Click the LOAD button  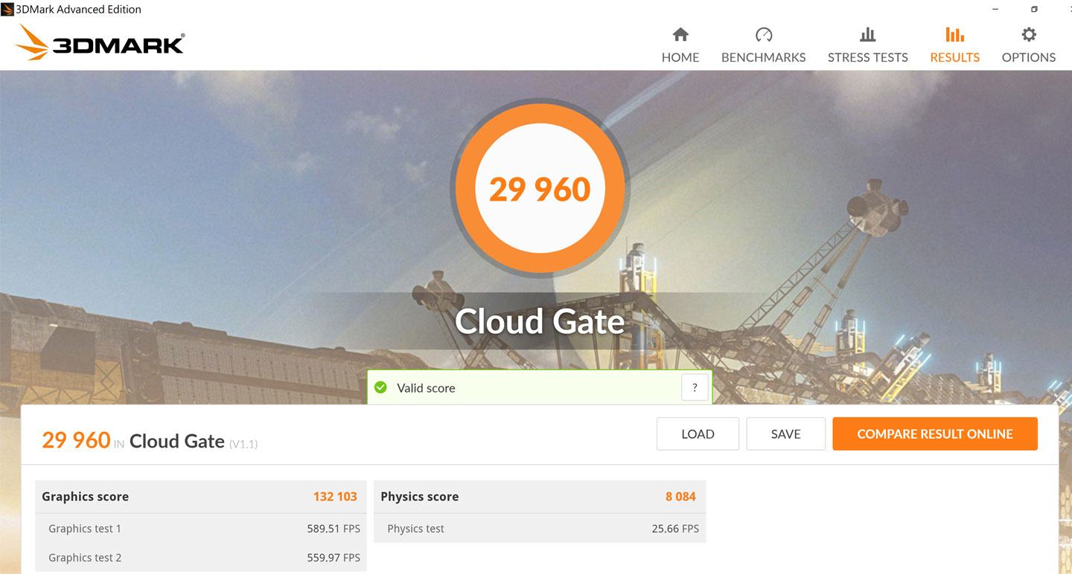click(x=698, y=434)
